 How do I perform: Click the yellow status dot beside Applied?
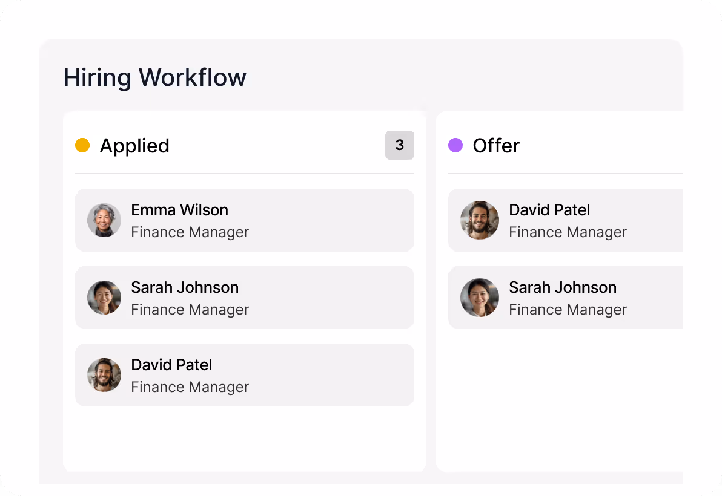point(82,145)
